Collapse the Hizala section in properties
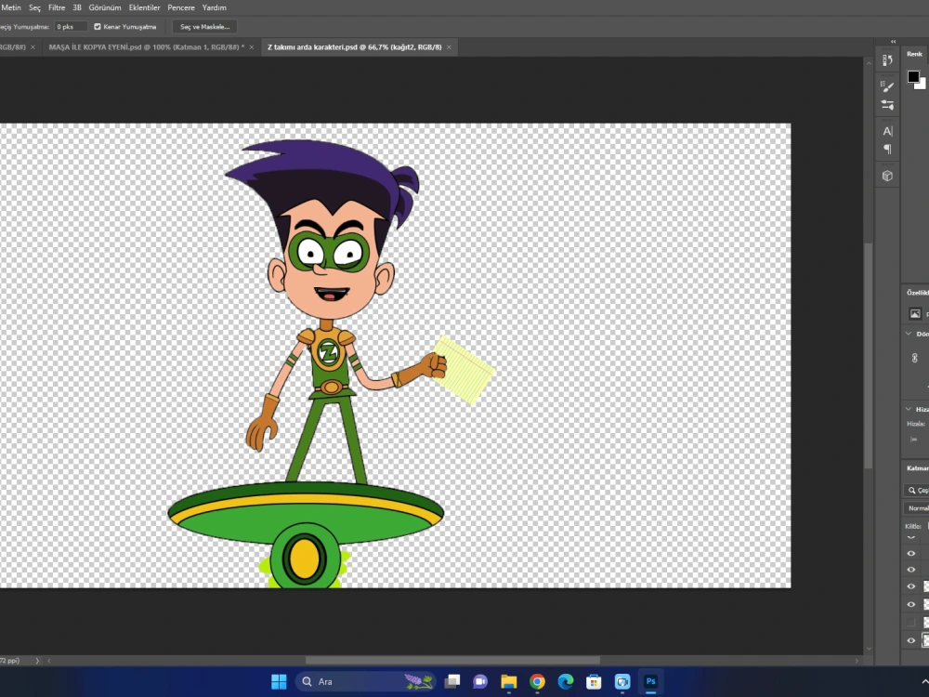The image size is (929, 697). point(909,409)
